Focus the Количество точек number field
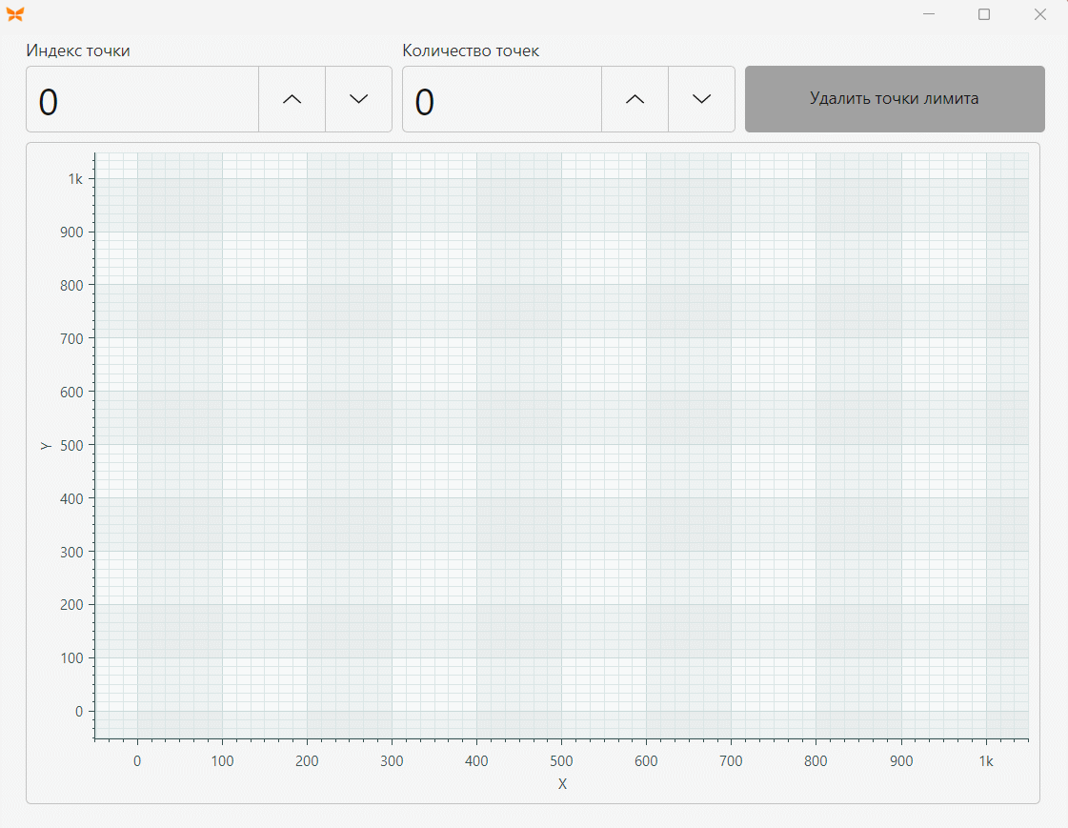This screenshot has height=828, width=1068. tap(502, 99)
